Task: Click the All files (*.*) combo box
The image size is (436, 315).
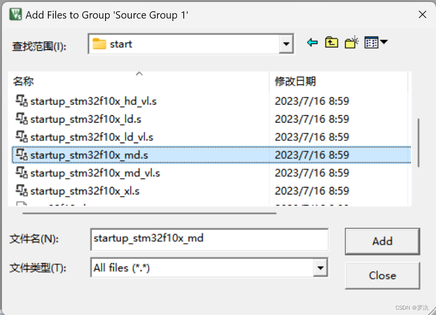Action: pyautogui.click(x=209, y=268)
